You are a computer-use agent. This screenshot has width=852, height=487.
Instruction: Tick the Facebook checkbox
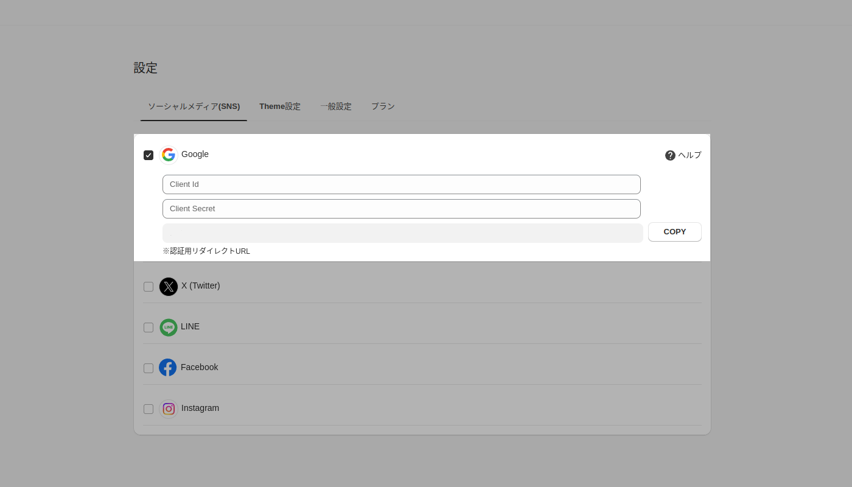(148, 368)
